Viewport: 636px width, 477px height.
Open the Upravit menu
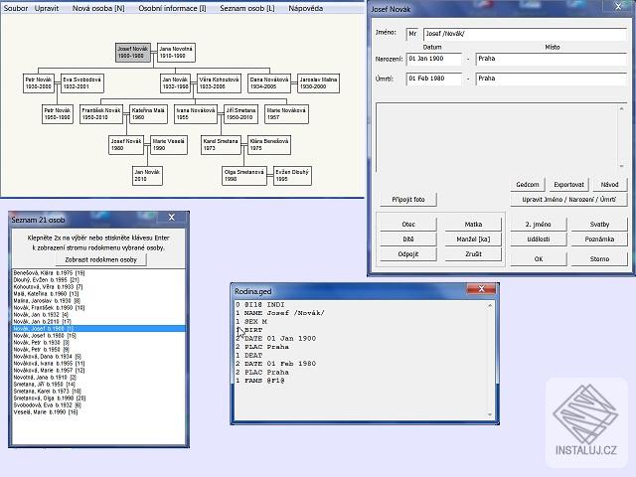tap(47, 7)
